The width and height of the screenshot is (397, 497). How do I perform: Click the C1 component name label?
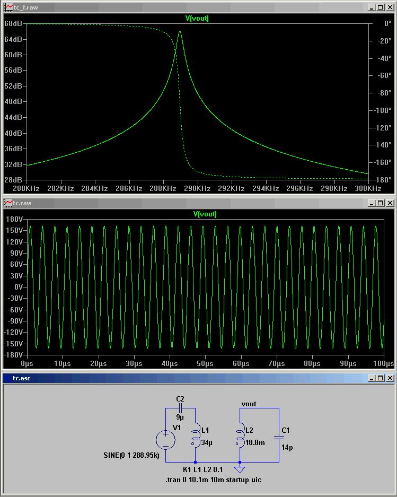[x=286, y=431]
